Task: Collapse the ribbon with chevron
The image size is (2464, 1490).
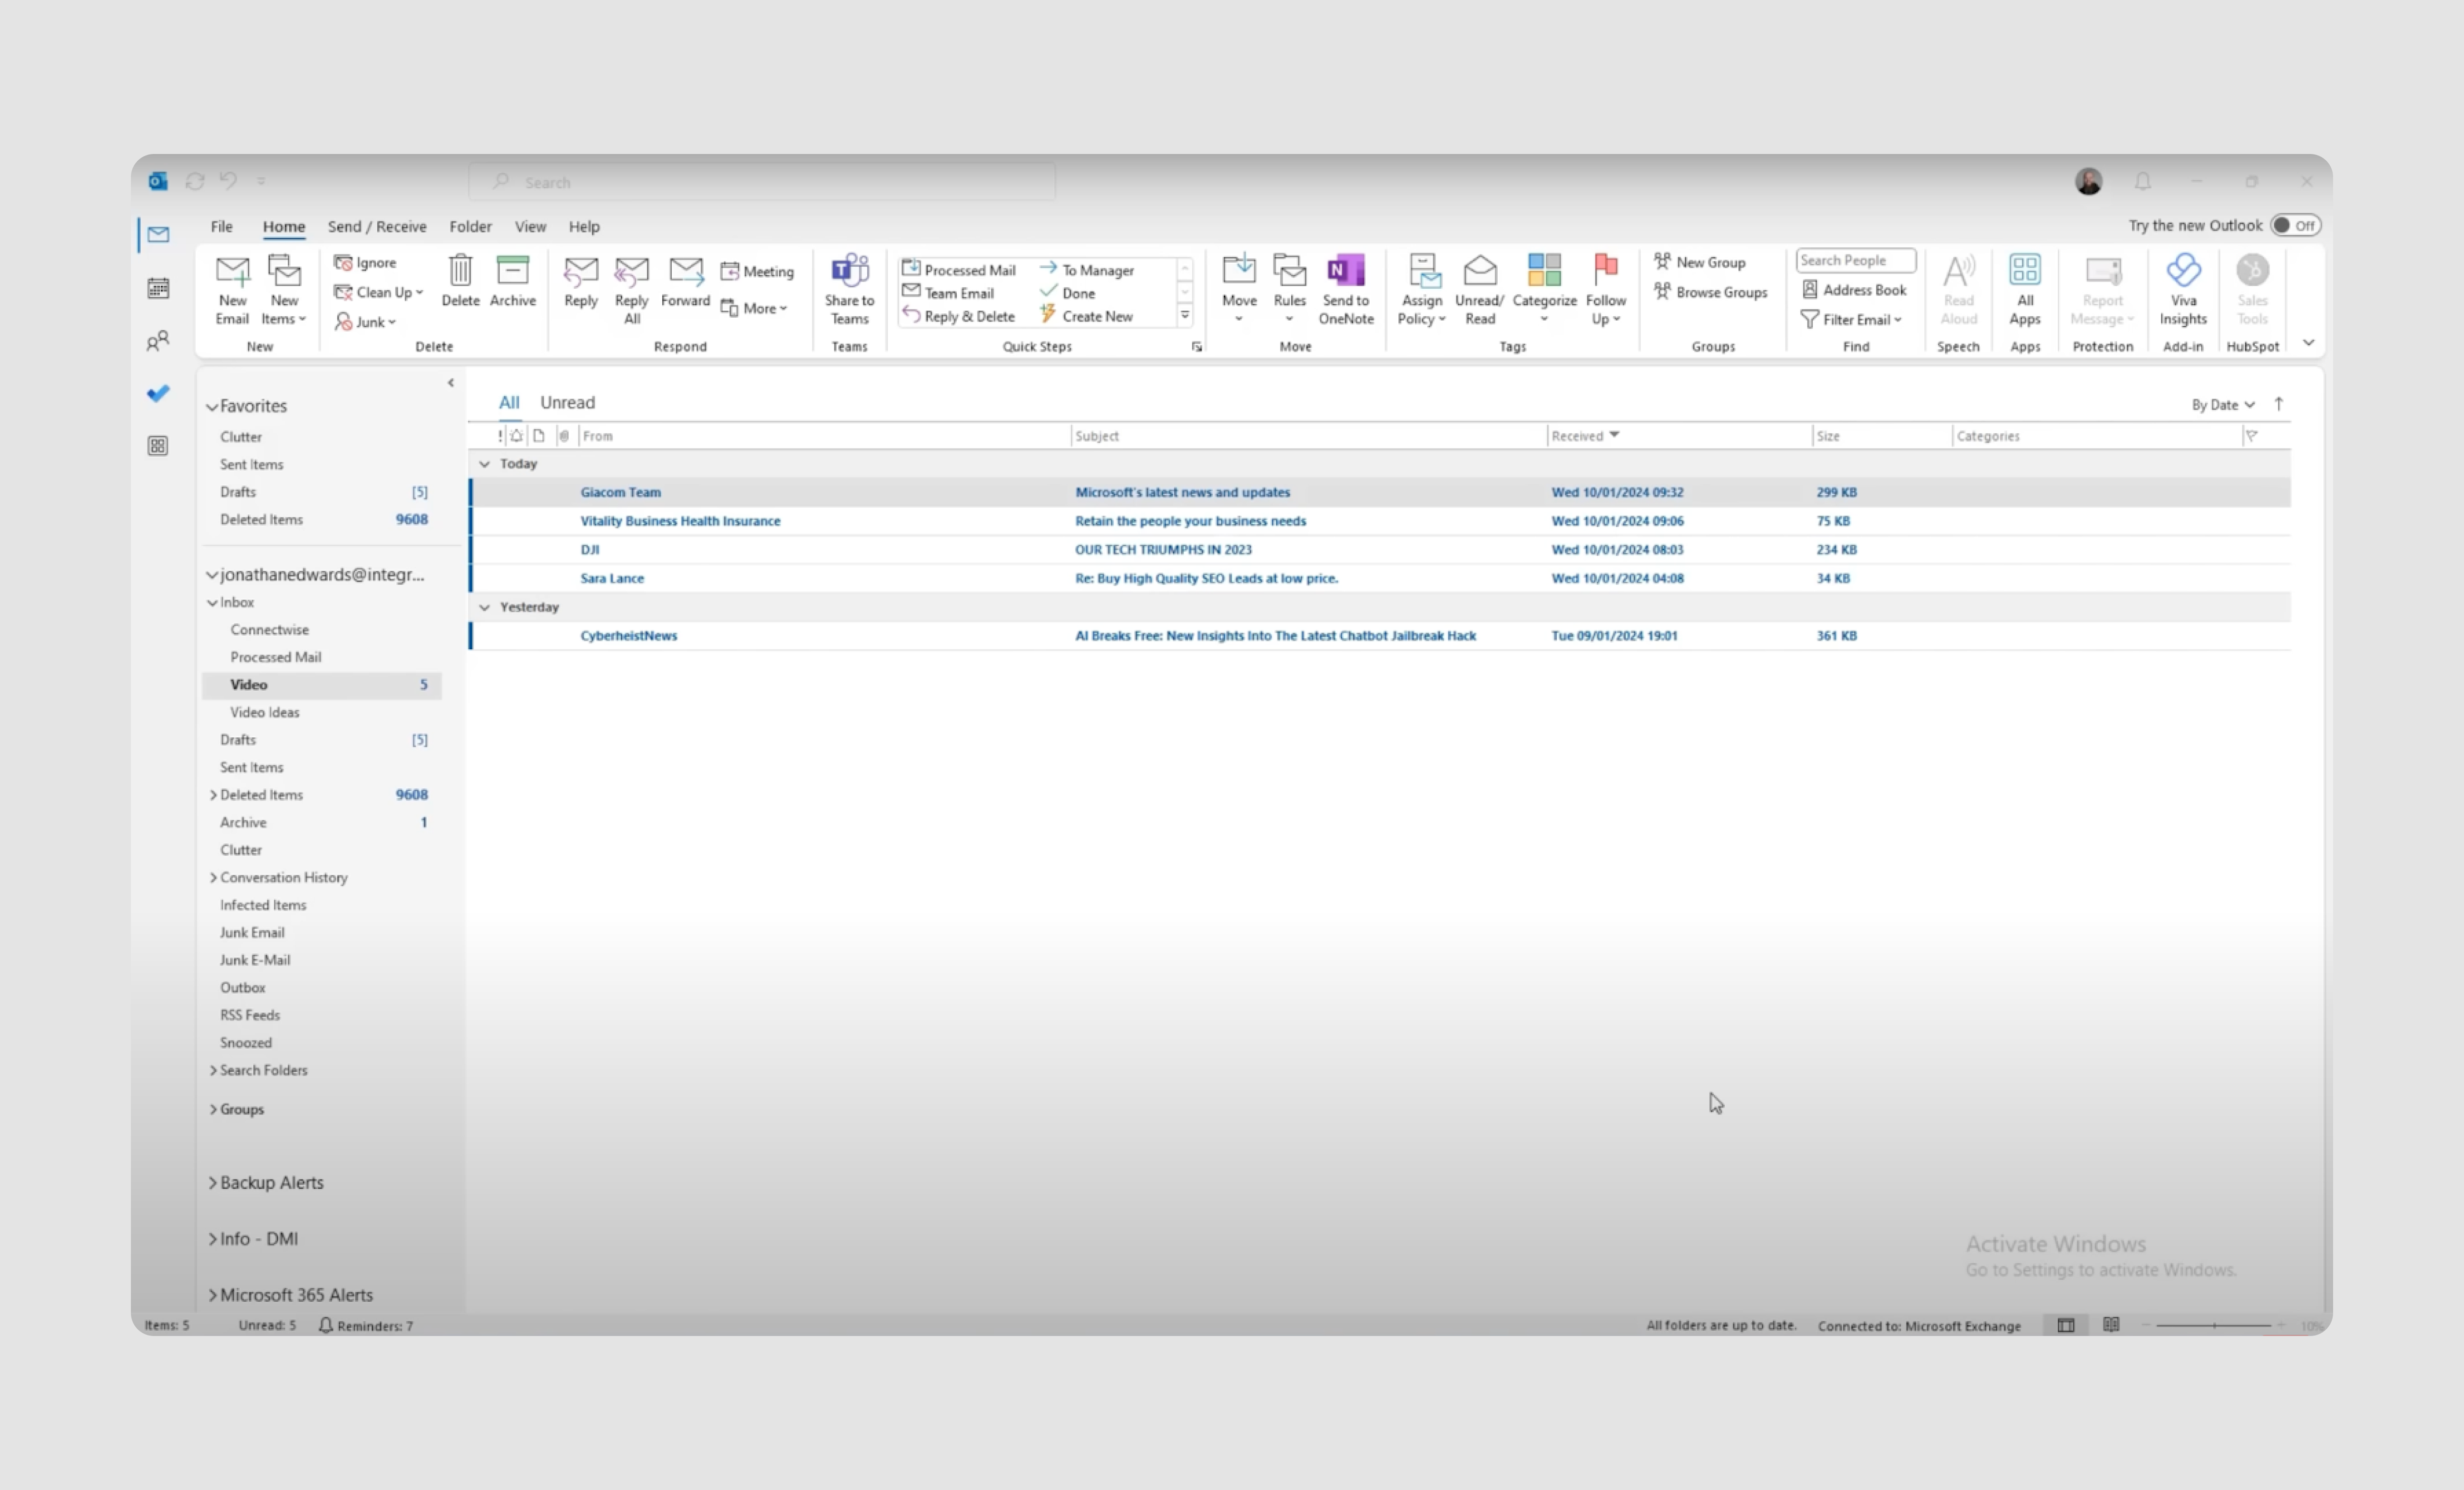Action: [2308, 343]
